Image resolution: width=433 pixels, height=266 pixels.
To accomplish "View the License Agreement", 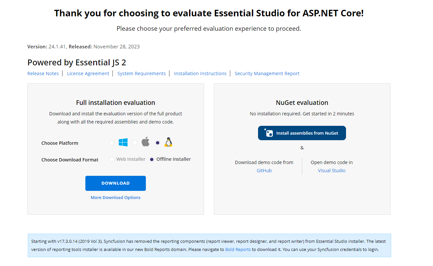I will [x=88, y=73].
